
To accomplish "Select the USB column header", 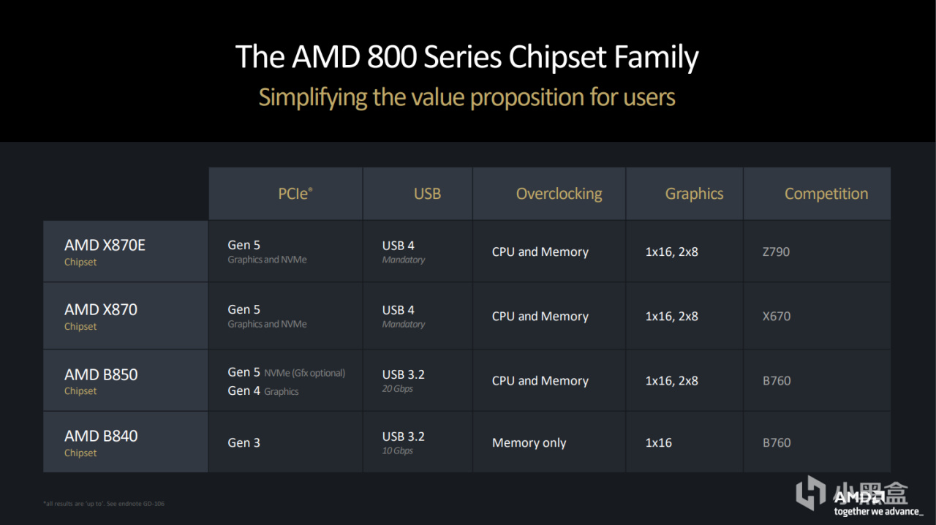I will [x=427, y=194].
